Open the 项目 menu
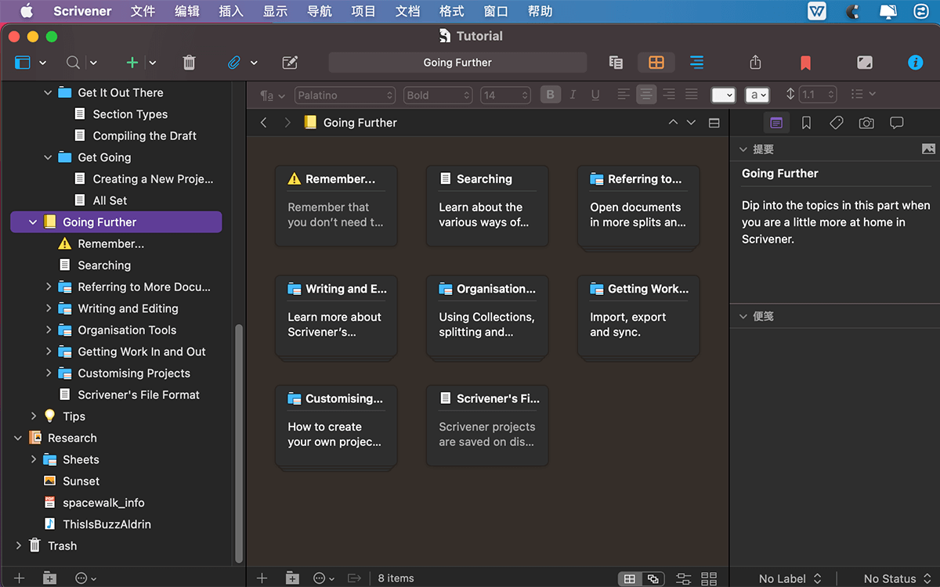 coord(363,11)
